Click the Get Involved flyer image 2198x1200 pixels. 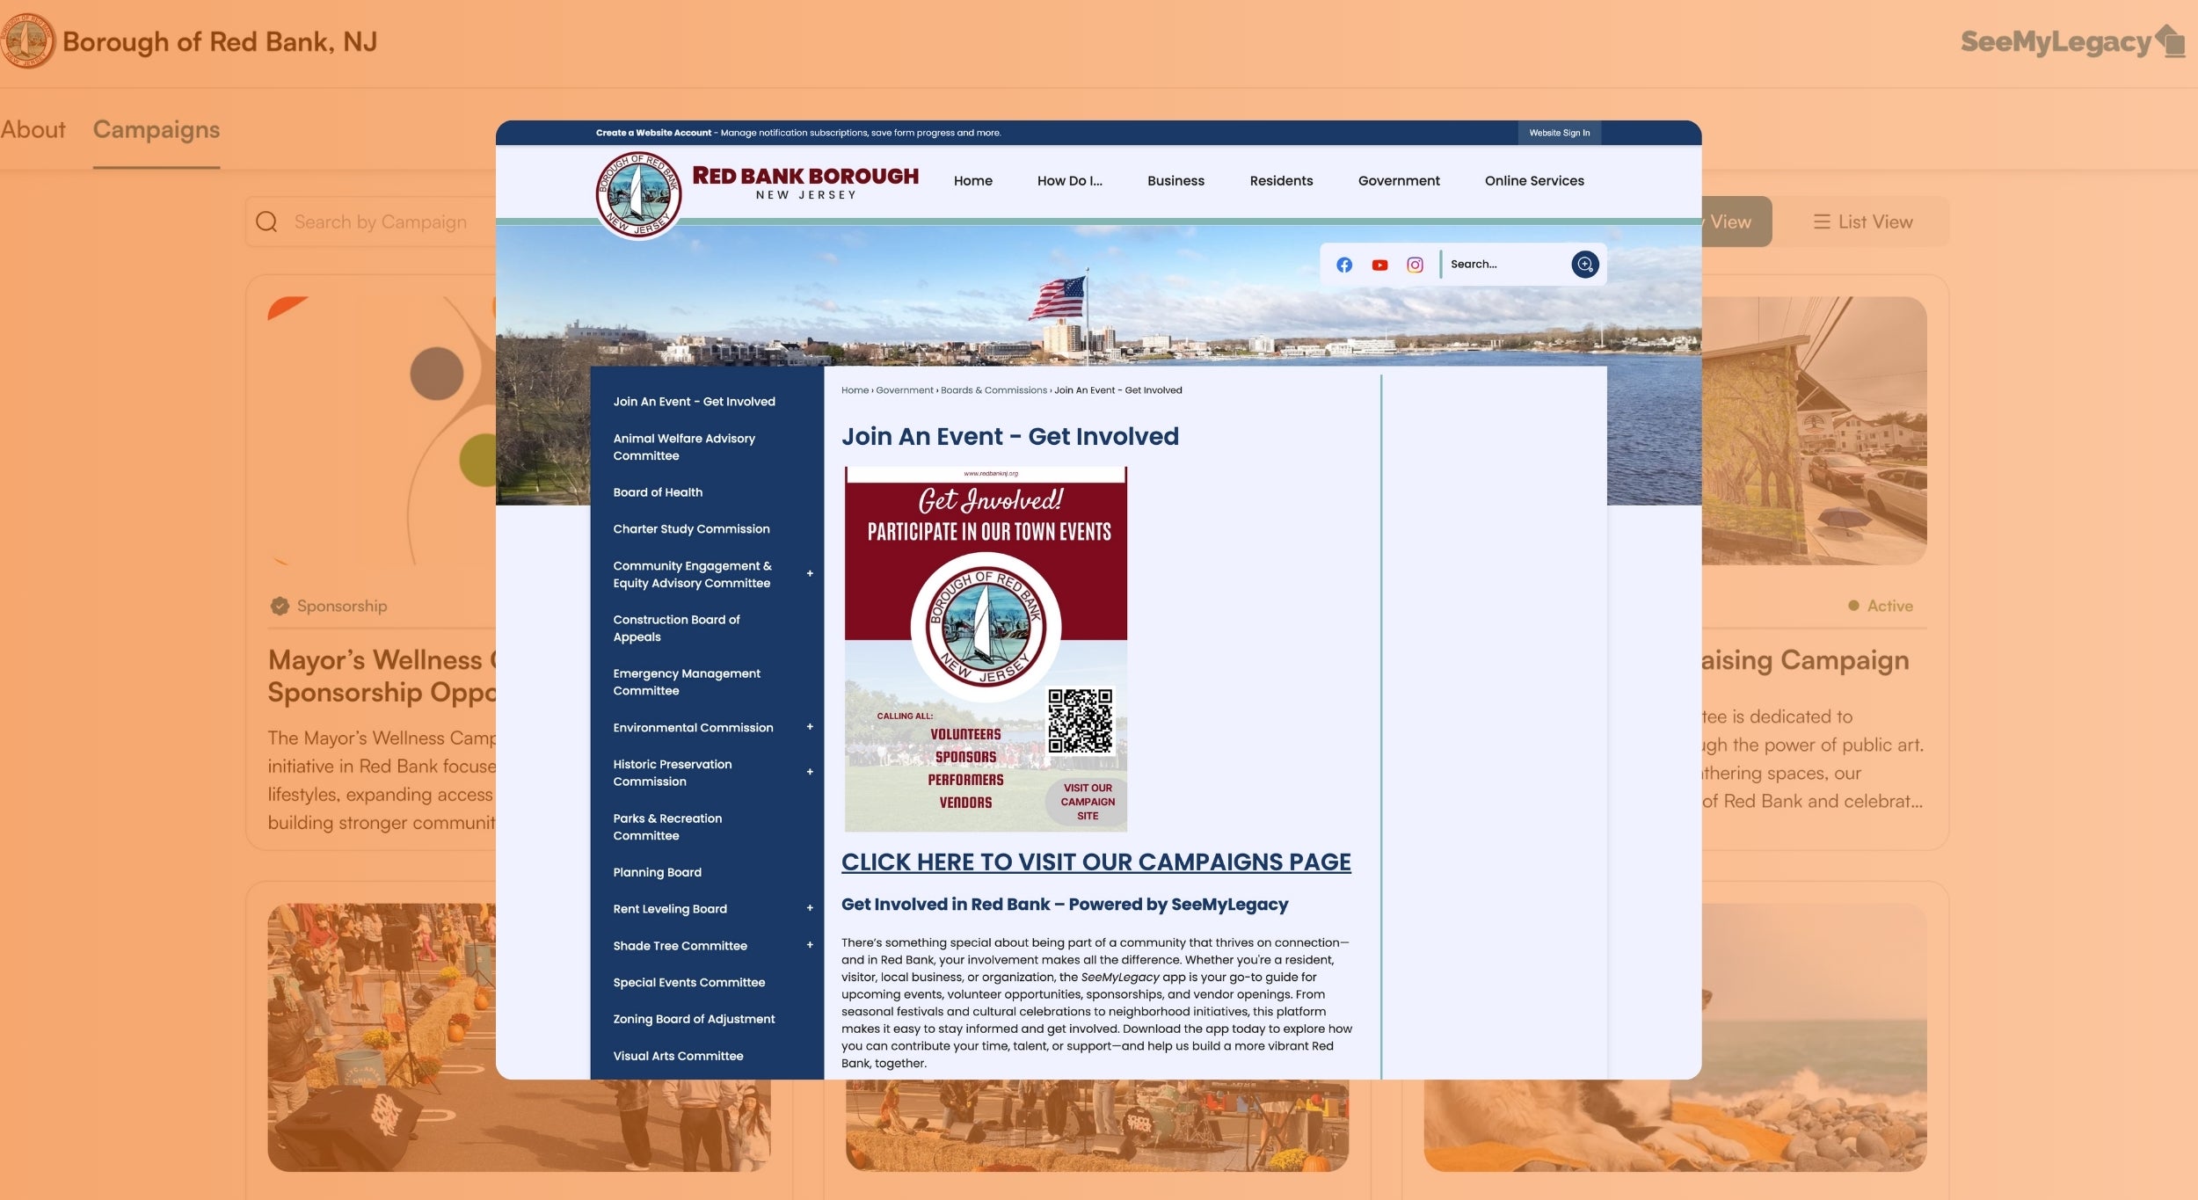(x=986, y=650)
